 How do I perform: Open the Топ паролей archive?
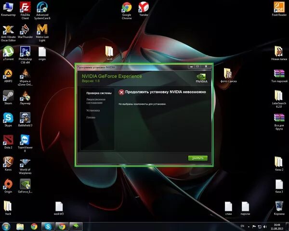tap(279, 76)
